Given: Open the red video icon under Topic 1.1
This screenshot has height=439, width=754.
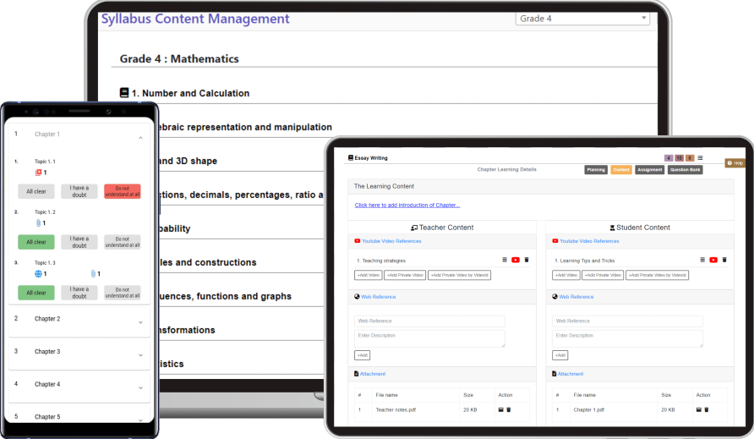Looking at the screenshot, I should [x=39, y=173].
